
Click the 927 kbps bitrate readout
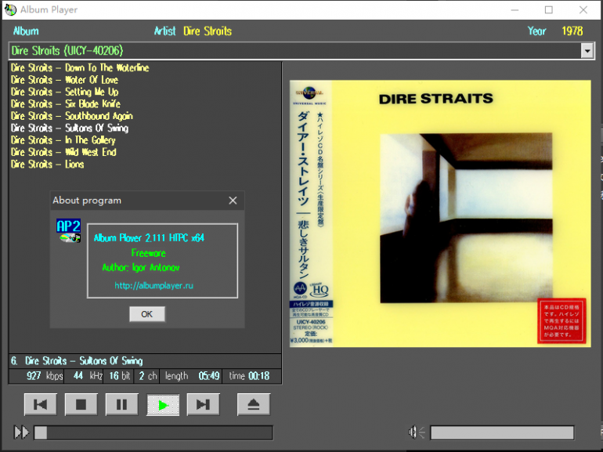click(45, 376)
